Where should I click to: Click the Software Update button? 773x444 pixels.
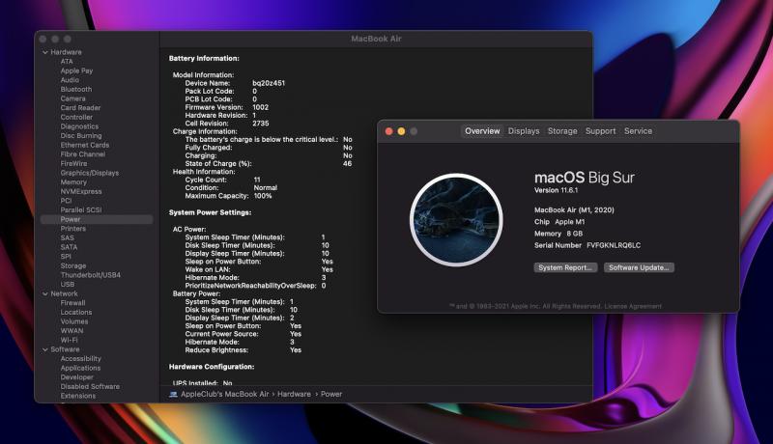[639, 267]
